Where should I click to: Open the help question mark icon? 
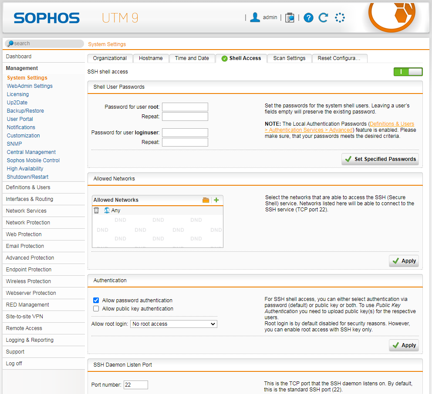pos(308,18)
